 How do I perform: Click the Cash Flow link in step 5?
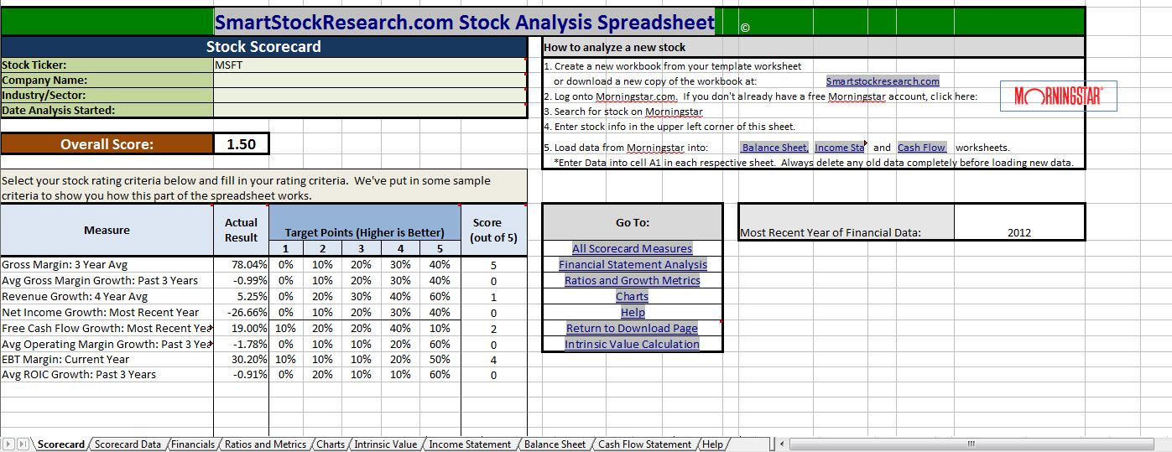[921, 148]
